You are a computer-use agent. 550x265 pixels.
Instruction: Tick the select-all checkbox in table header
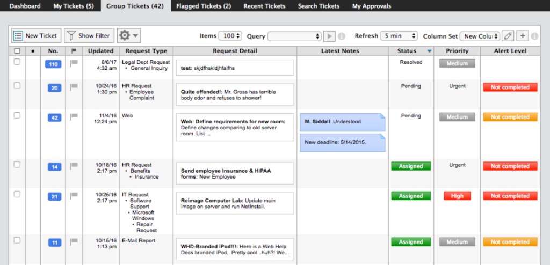pos(17,51)
